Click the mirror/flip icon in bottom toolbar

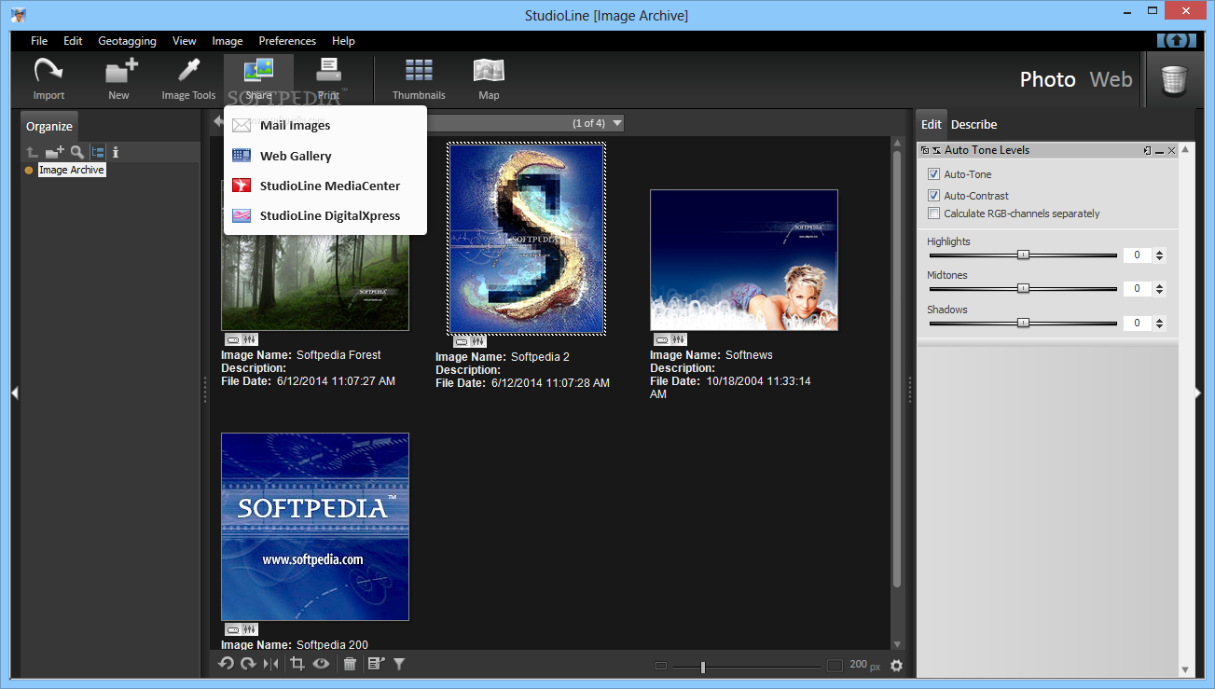(x=270, y=664)
